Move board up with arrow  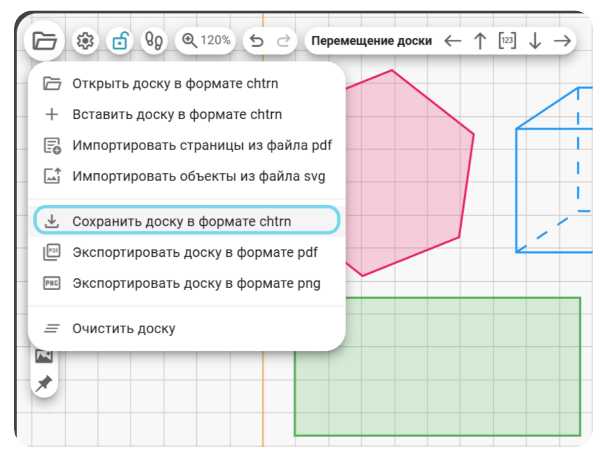[480, 41]
